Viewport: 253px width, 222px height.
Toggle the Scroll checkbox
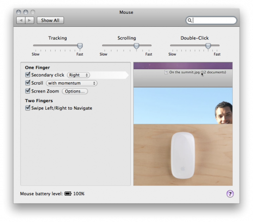click(x=28, y=83)
